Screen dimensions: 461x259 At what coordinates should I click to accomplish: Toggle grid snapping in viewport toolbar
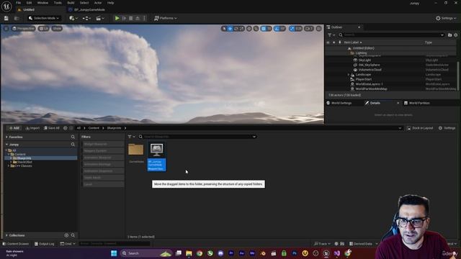[x=264, y=29]
